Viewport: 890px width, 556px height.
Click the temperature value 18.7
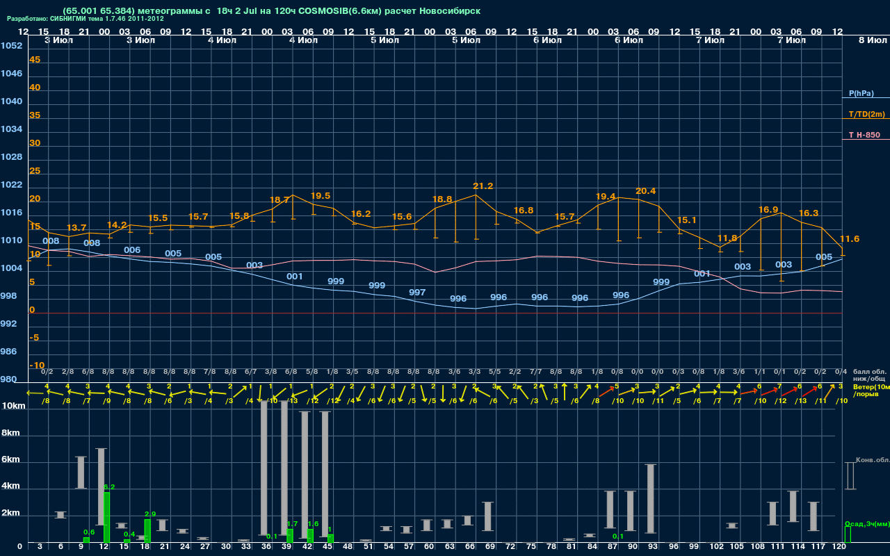coord(280,199)
